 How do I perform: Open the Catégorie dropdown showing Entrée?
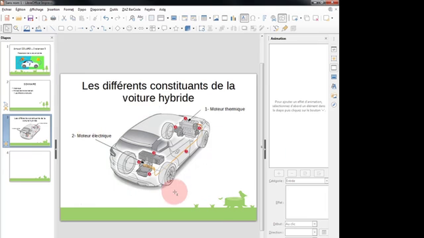pos(327,181)
